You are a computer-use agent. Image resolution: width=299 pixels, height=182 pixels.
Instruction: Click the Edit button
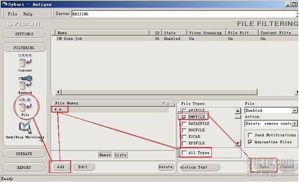click(83, 167)
